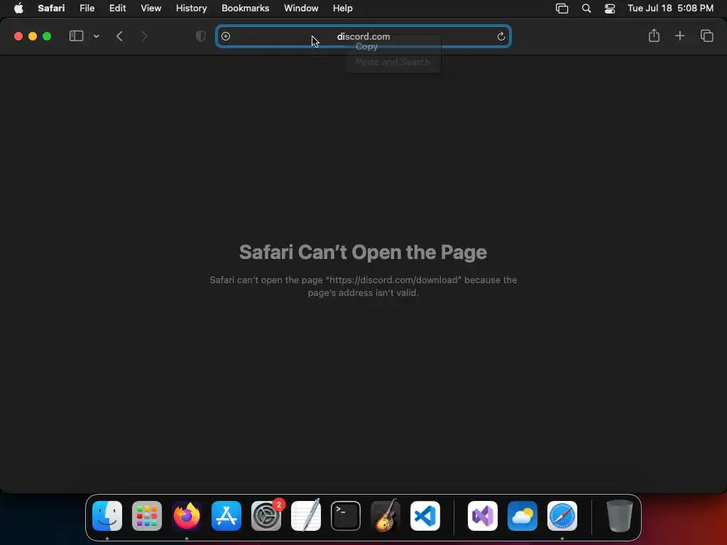Open Control Center in menu bar
Viewport: 727px width, 545px height.
click(610, 8)
